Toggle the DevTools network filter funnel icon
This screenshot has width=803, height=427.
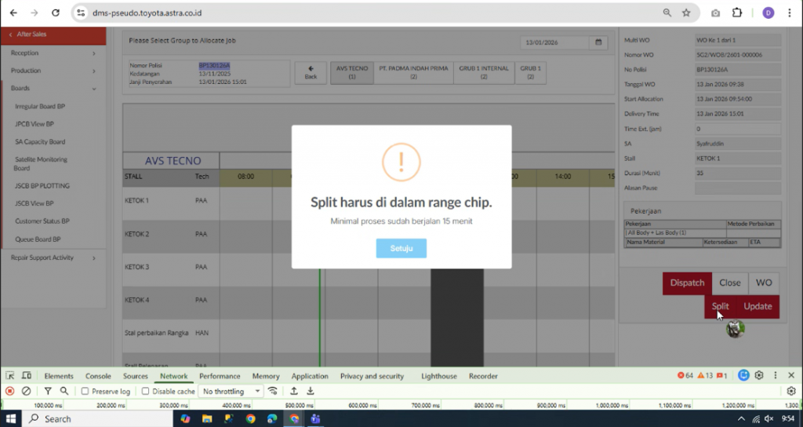pos(48,391)
